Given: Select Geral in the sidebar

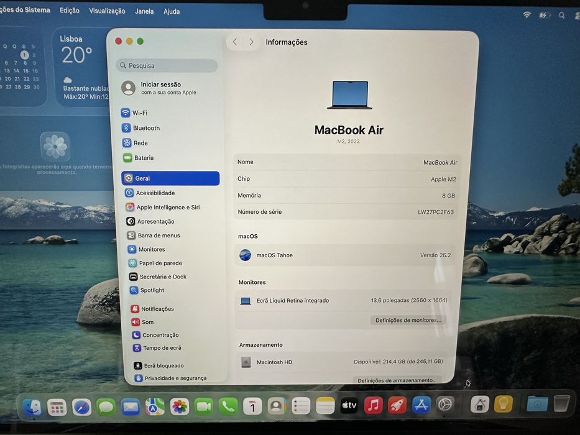Looking at the screenshot, I should (x=170, y=178).
